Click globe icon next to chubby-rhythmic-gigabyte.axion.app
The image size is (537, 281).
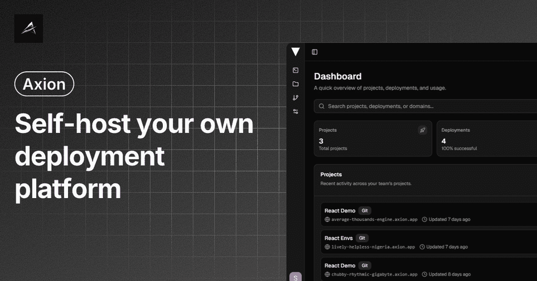pyautogui.click(x=327, y=274)
